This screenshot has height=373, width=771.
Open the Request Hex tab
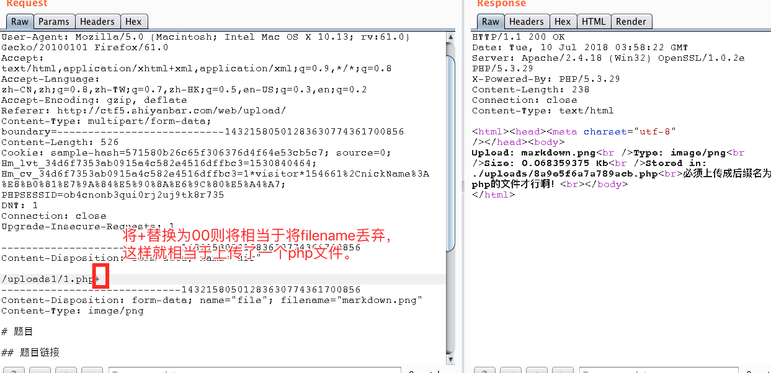133,21
